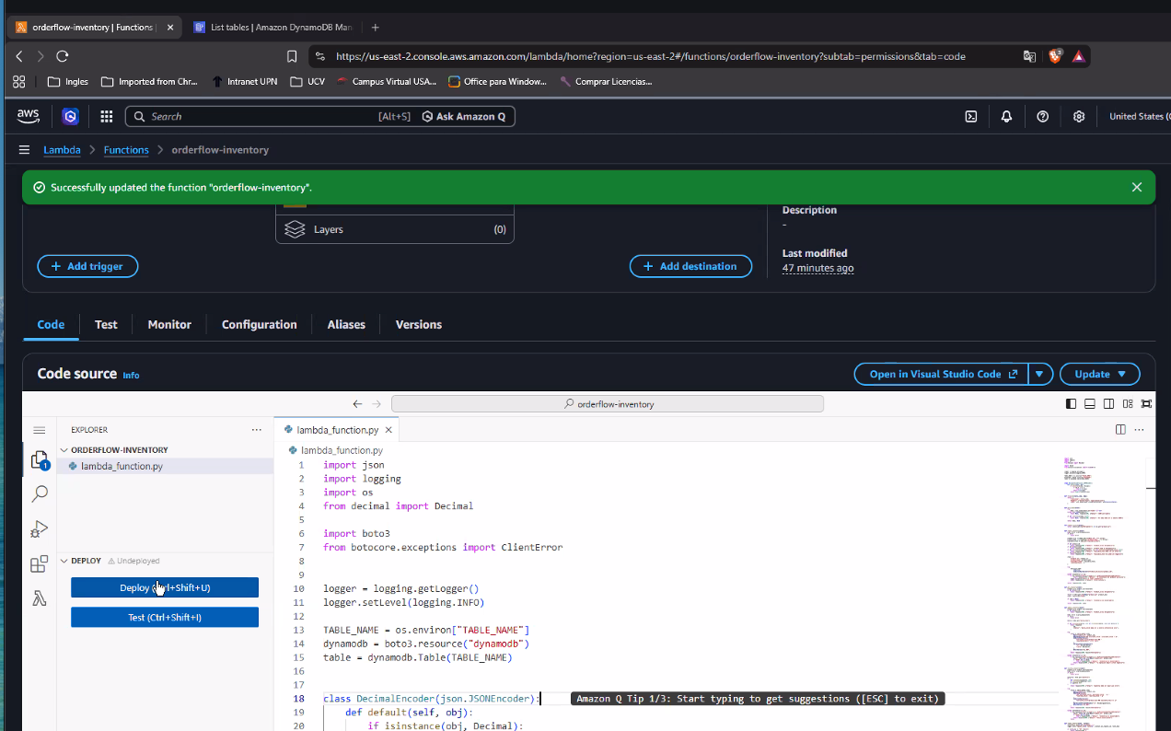This screenshot has height=731, width=1171.
Task: Click the Layers row in function overview
Action: tap(395, 229)
